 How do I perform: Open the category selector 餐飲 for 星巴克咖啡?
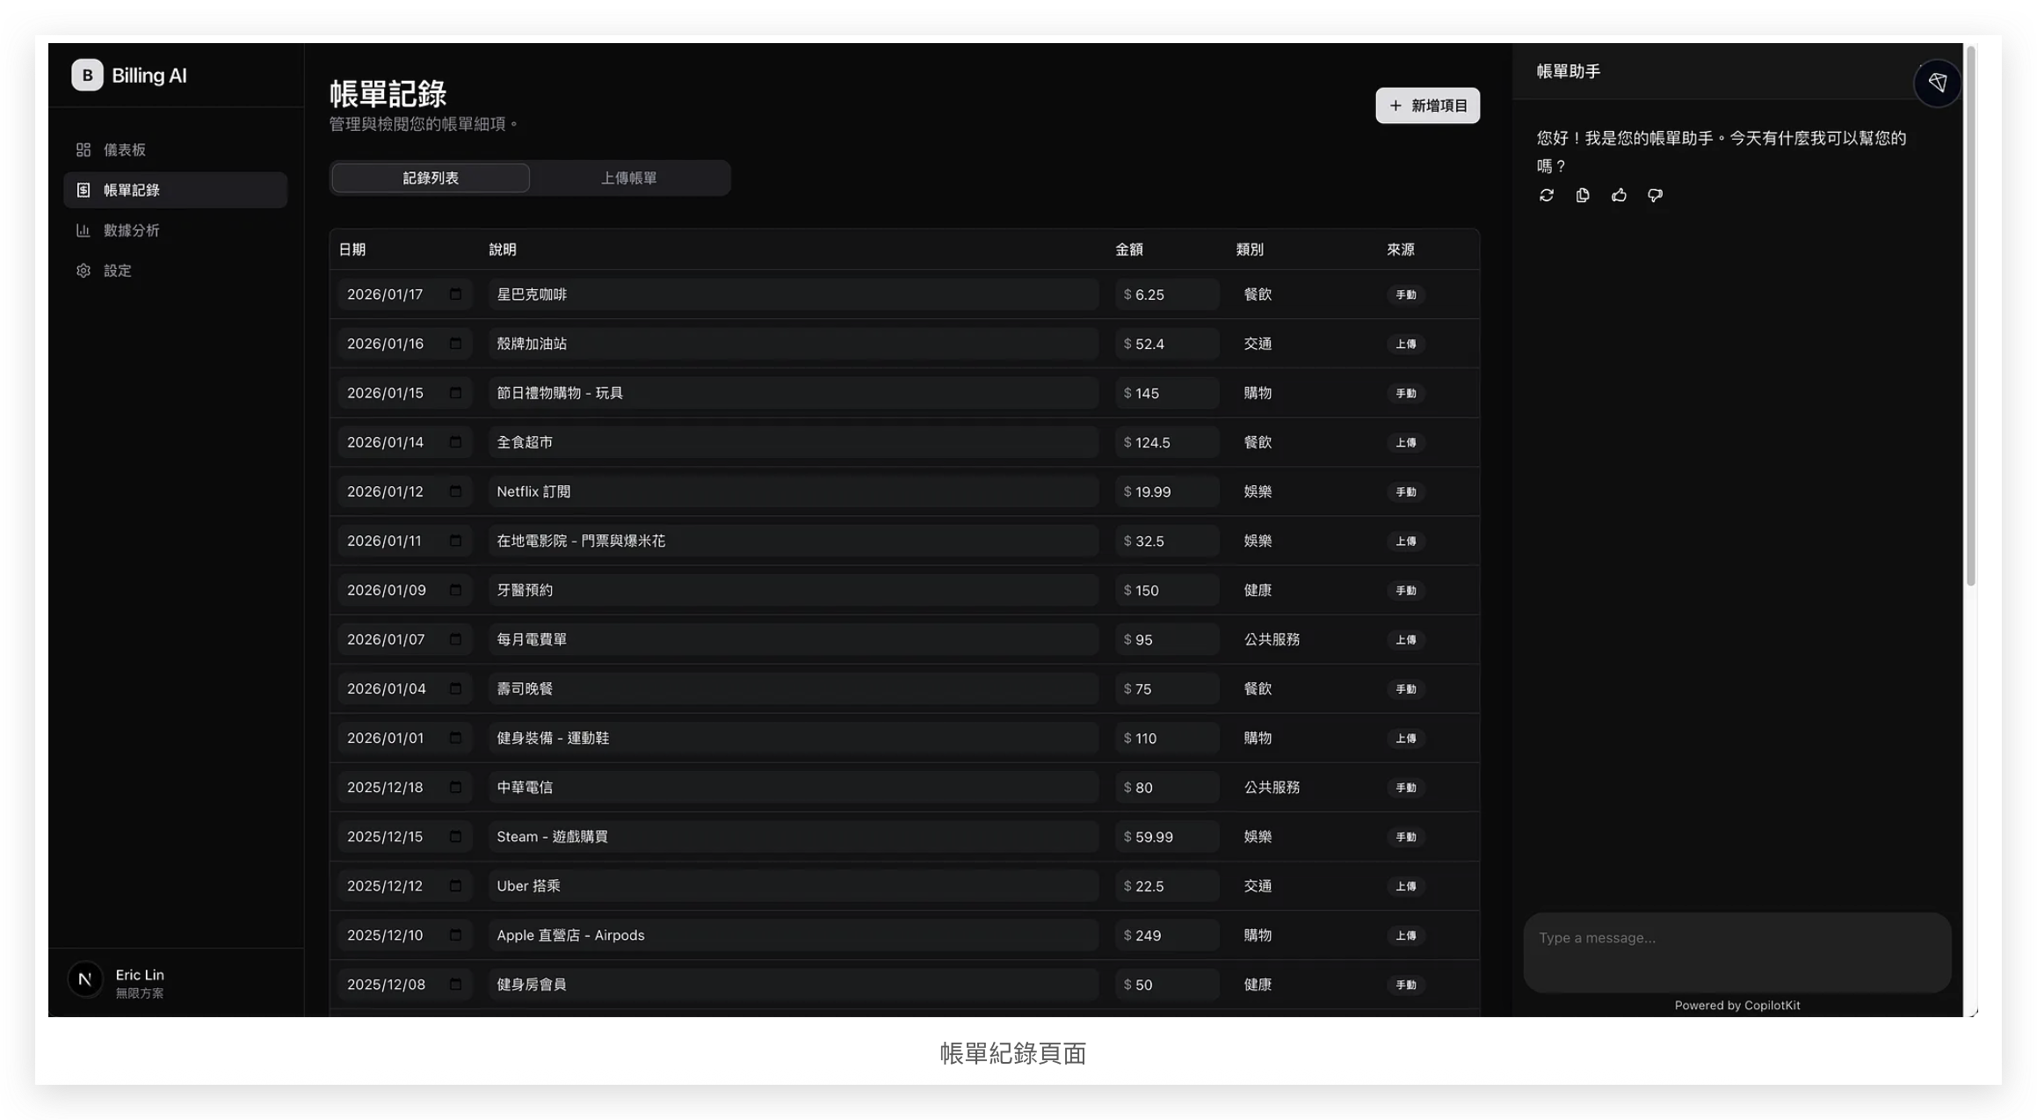click(1258, 295)
